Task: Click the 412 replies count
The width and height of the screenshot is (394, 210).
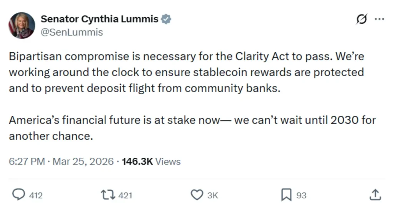Action: [x=36, y=195]
